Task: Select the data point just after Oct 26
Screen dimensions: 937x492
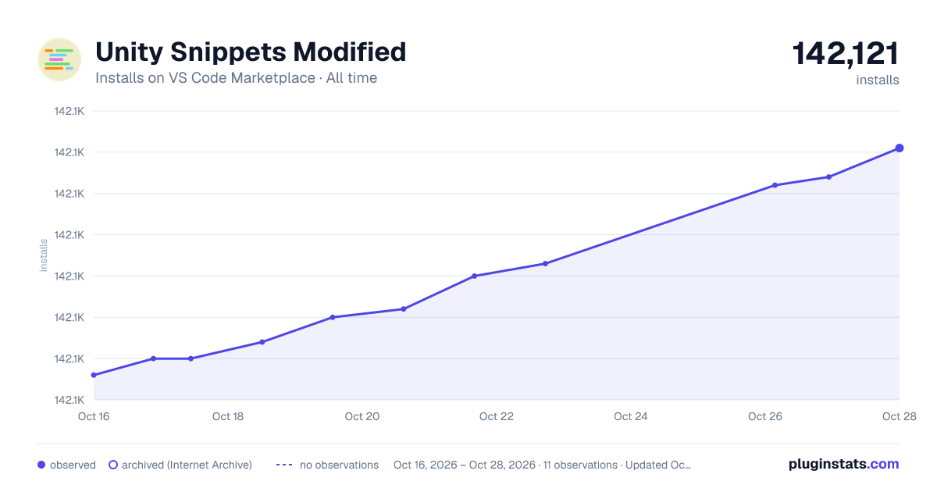Action: [x=775, y=185]
